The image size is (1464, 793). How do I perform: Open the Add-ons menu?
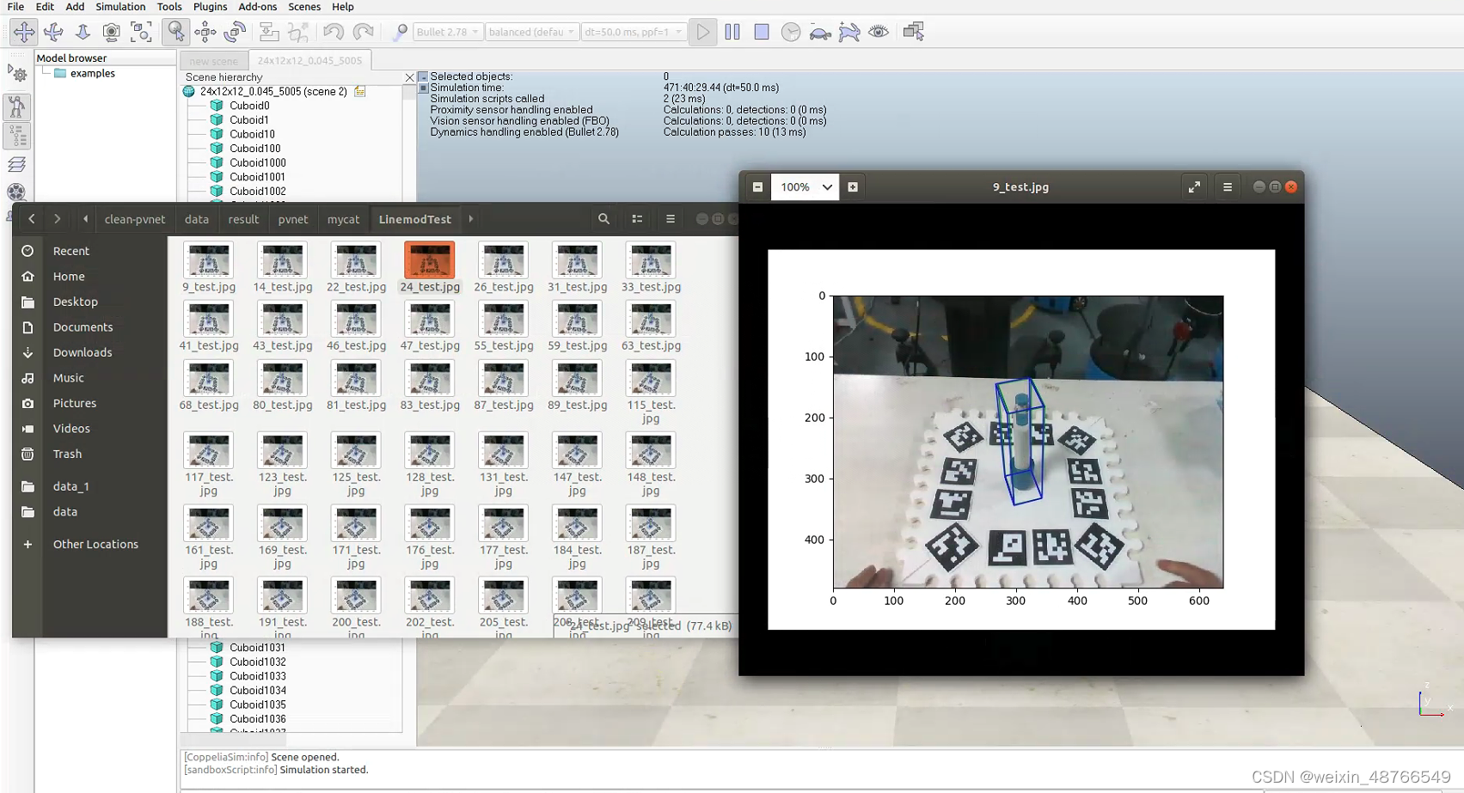coord(257,6)
